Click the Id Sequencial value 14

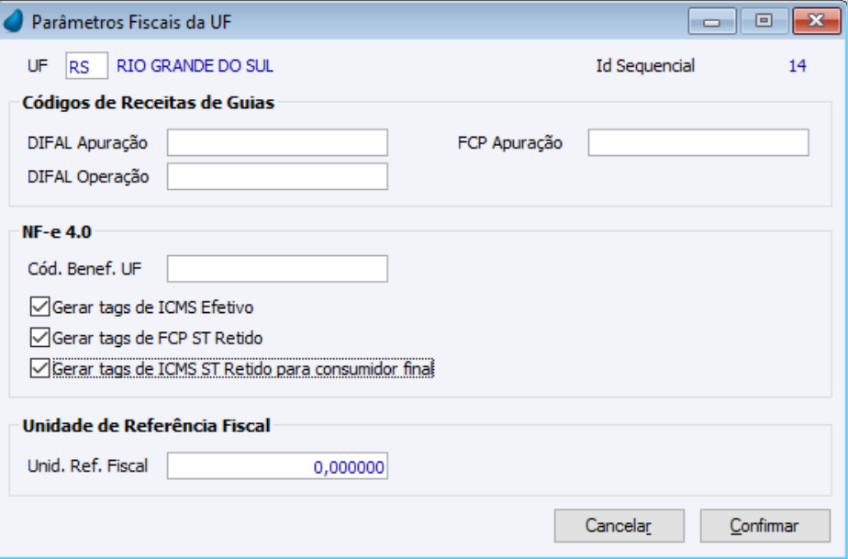797,66
